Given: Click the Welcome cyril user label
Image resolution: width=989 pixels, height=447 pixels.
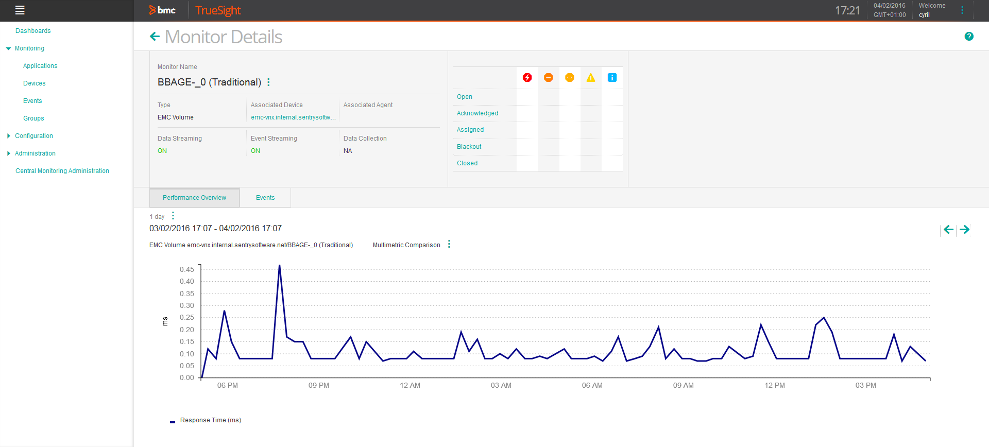Looking at the screenshot, I should [932, 10].
